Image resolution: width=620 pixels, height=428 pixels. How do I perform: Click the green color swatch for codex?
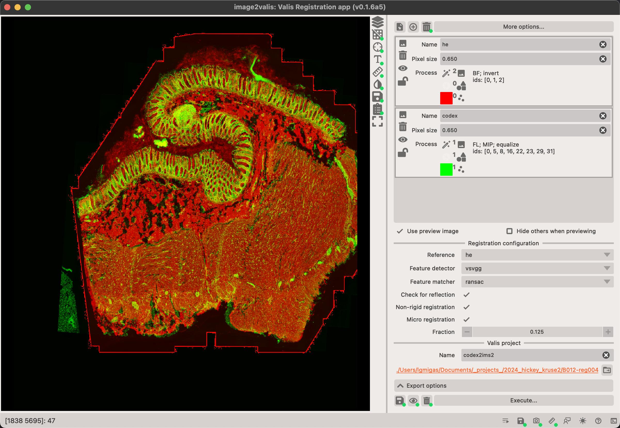pyautogui.click(x=446, y=170)
